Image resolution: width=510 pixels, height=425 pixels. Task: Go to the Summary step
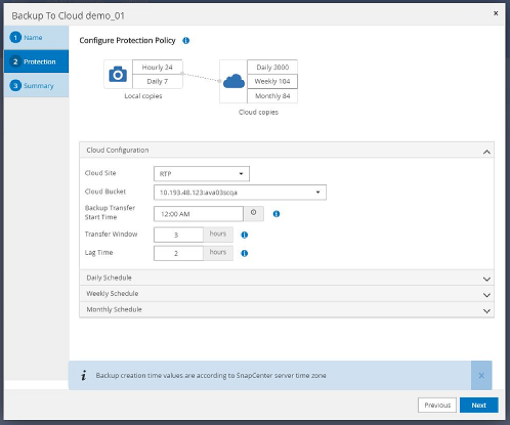click(x=35, y=86)
